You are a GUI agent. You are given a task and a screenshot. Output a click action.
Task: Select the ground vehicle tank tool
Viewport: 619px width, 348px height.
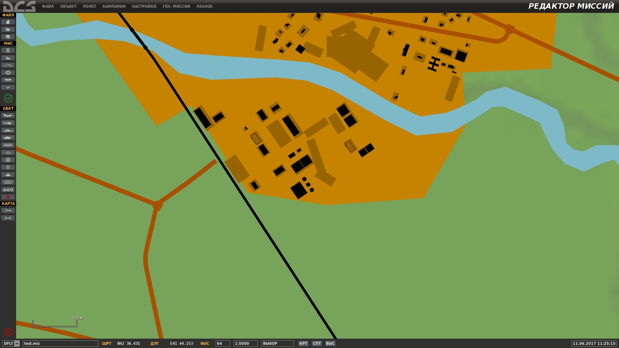pyautogui.click(x=8, y=138)
